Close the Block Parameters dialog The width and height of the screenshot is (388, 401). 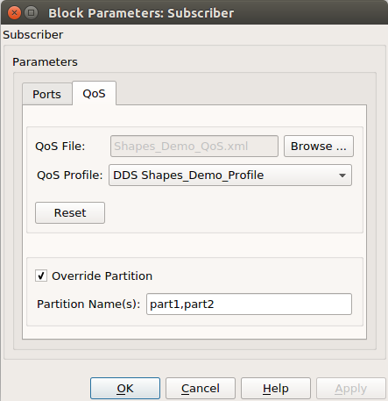coord(14,13)
